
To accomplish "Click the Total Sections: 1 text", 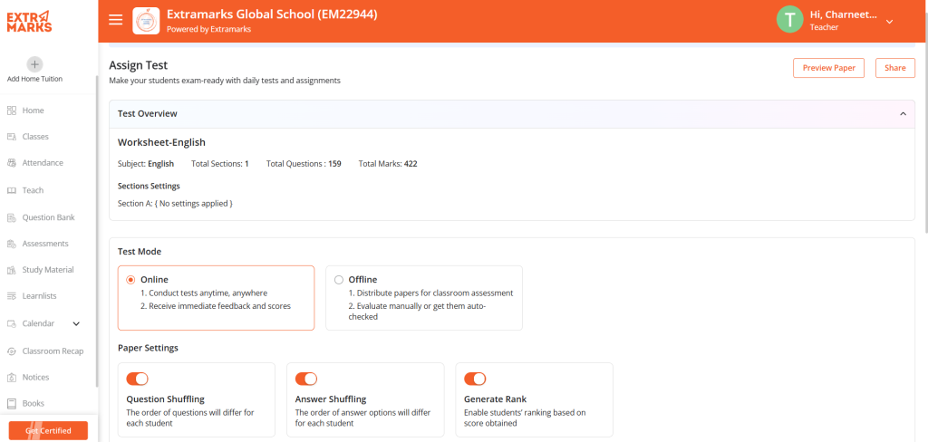I will point(220,164).
